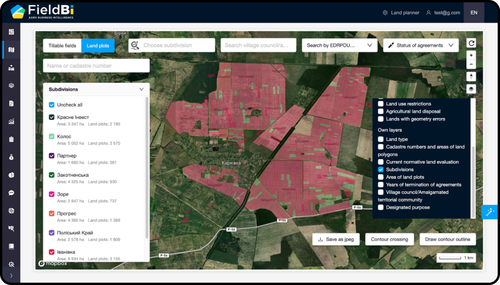The image size is (500, 285).
Task: Click the user profile icon
Action: point(428,13)
